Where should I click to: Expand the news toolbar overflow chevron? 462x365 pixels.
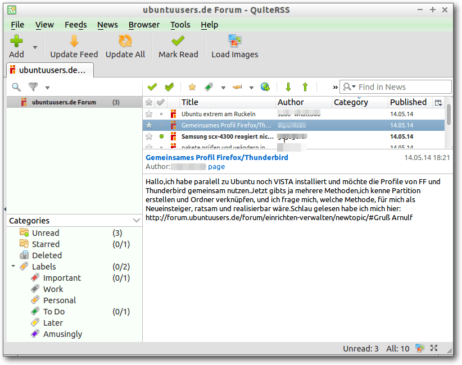coord(336,87)
